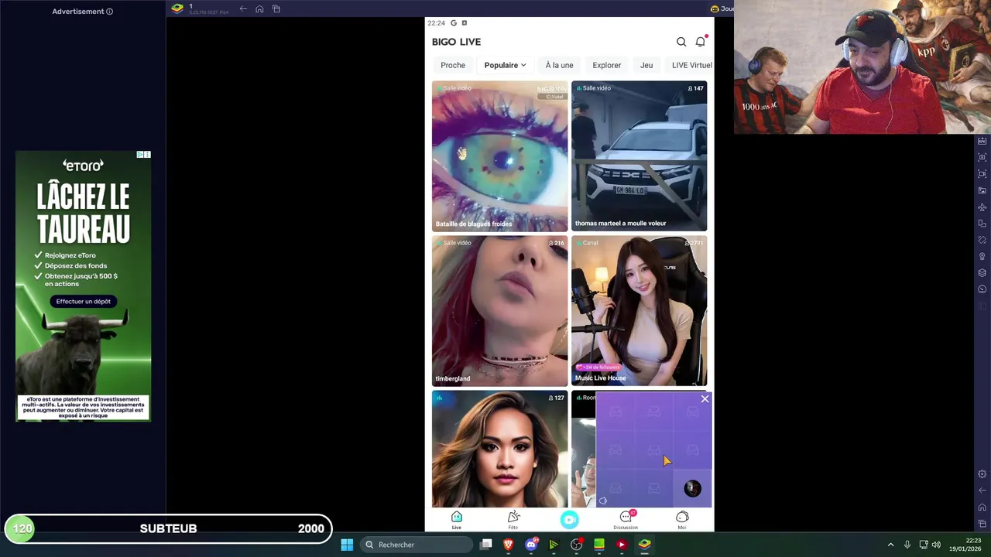Click the BlueStacks back arrow in top bar
991x557 pixels.
pyautogui.click(x=243, y=9)
